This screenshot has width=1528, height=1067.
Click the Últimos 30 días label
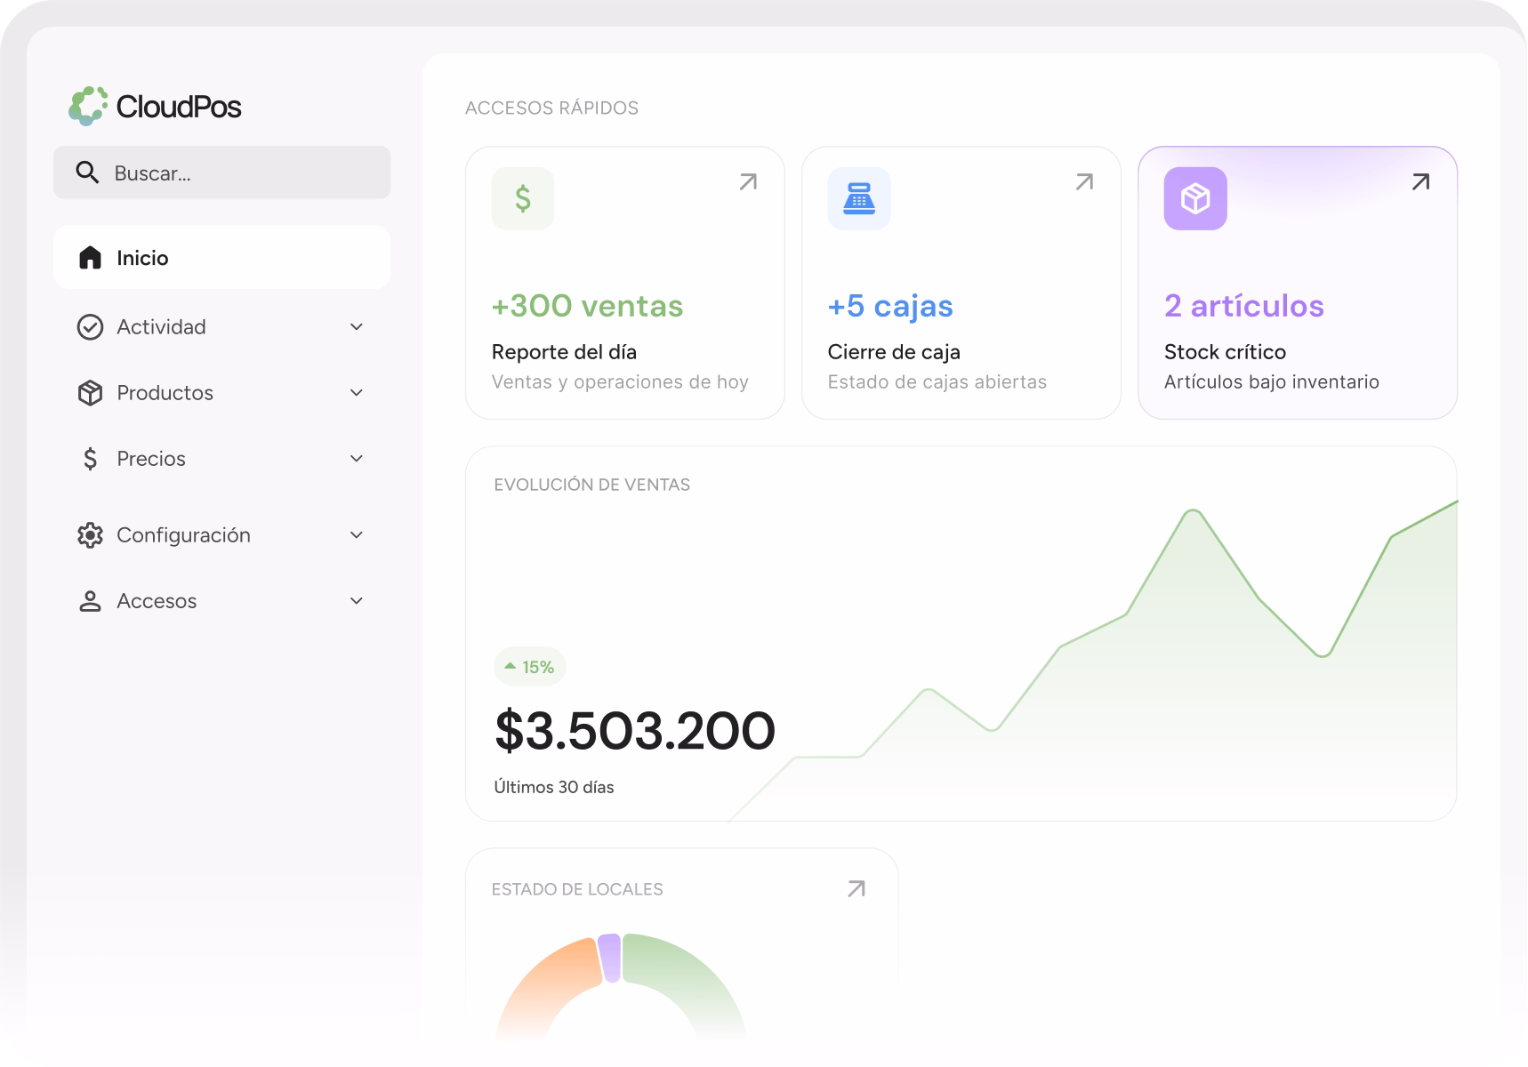pos(554,787)
